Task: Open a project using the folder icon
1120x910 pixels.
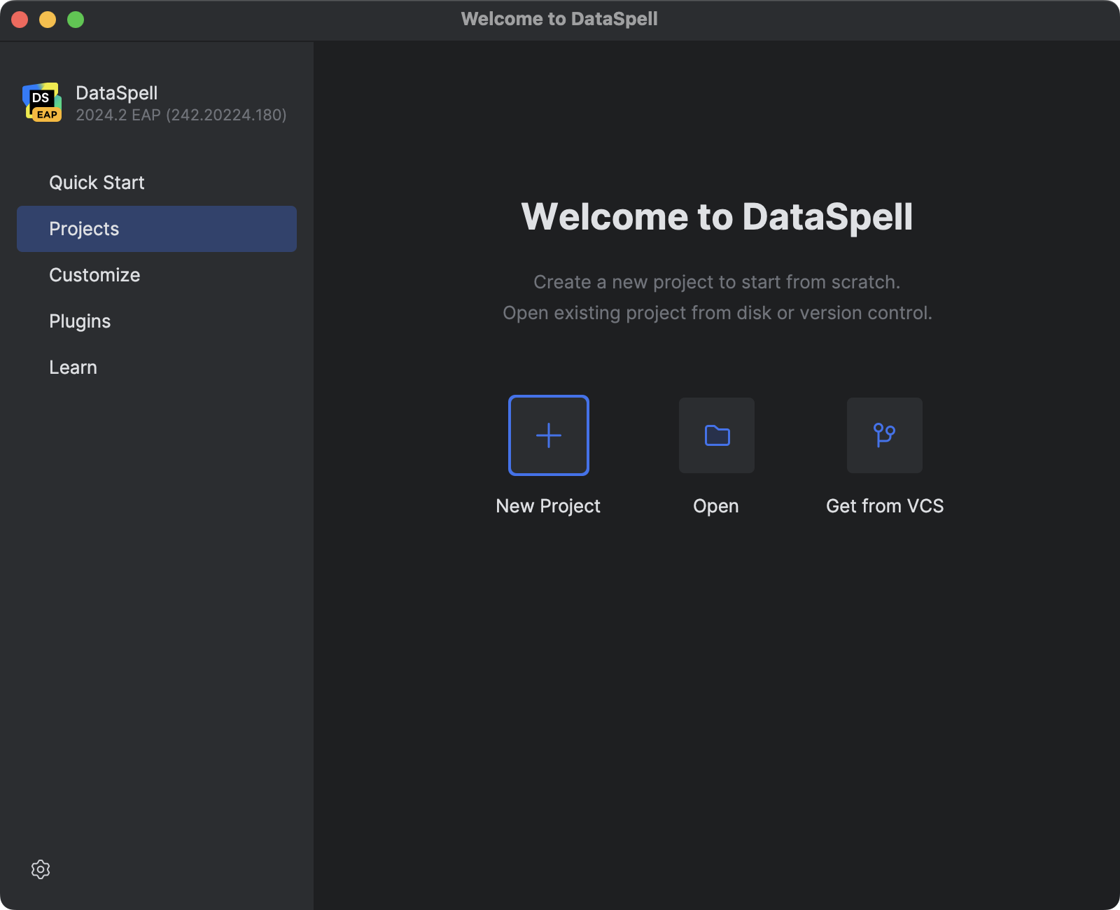Action: point(716,435)
